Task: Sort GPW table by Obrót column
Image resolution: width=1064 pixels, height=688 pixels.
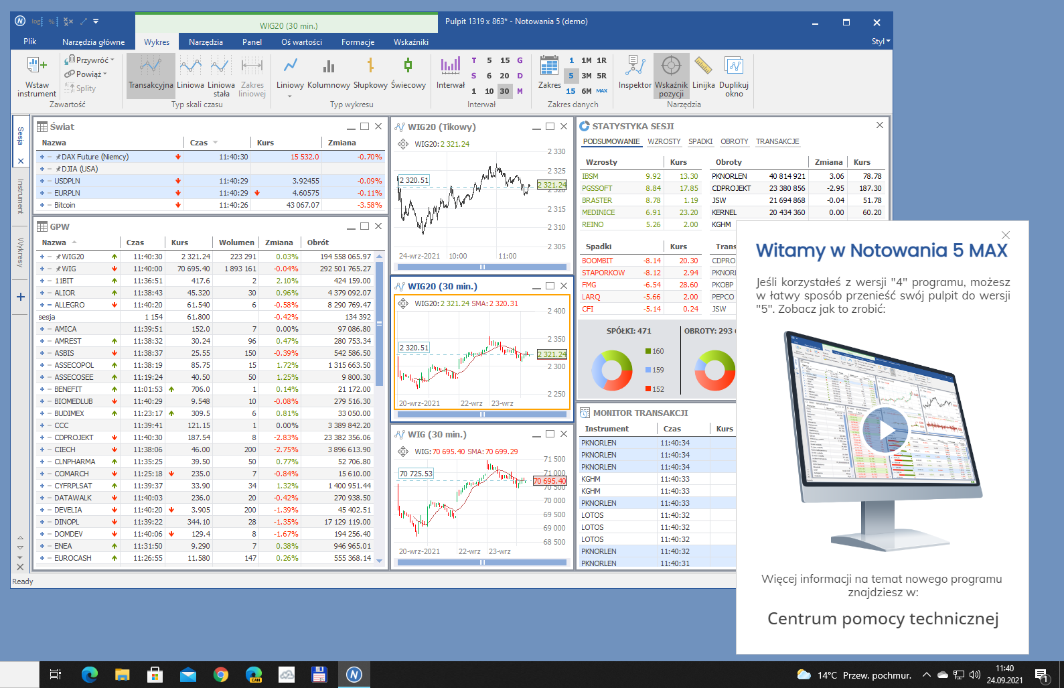Action: 318,243
